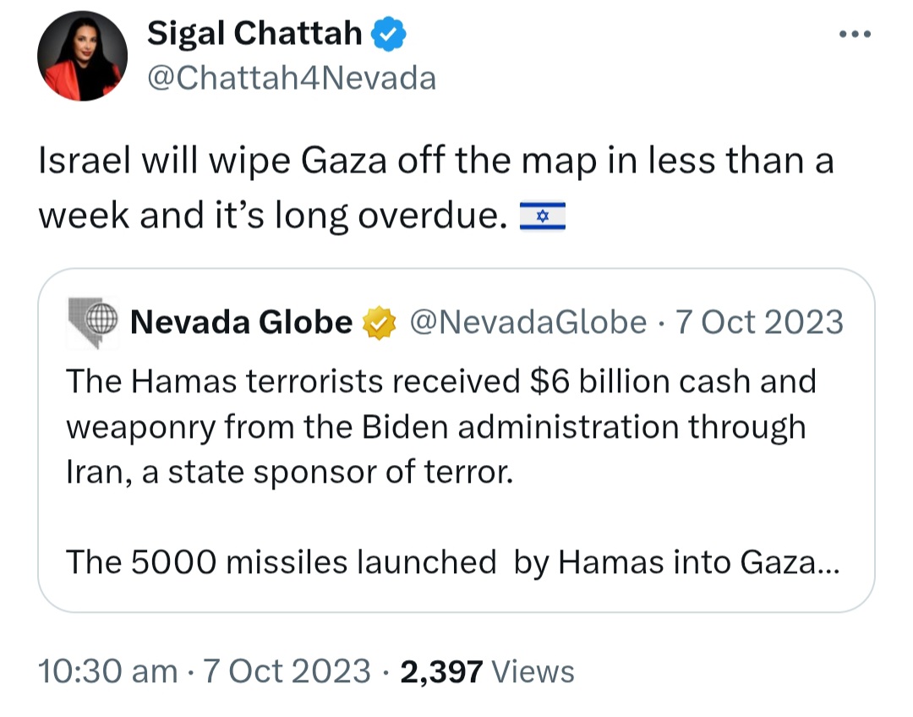
Task: Open the @Chattah4Nevada handle link
Action: click(x=292, y=78)
